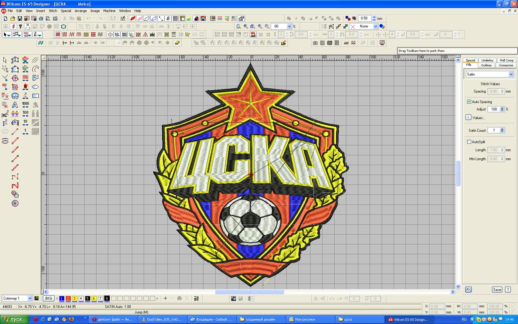518x324 pixels.
Task: Click the New design icon
Action: click(x=5, y=19)
